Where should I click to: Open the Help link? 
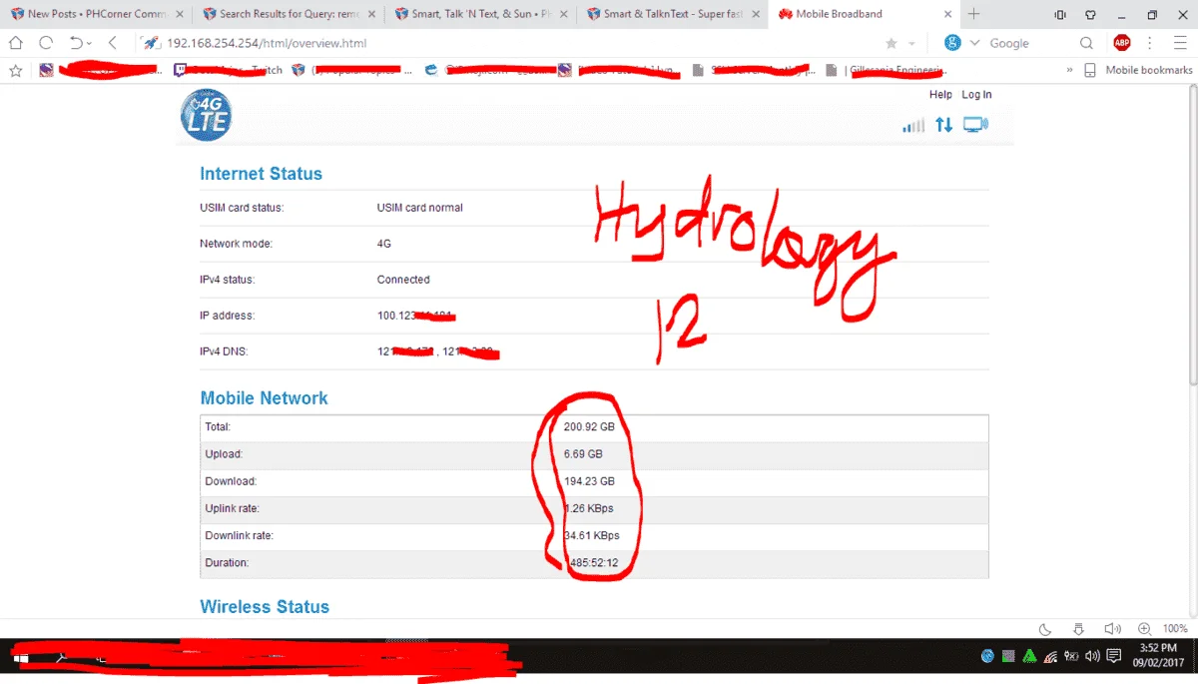pyautogui.click(x=940, y=95)
